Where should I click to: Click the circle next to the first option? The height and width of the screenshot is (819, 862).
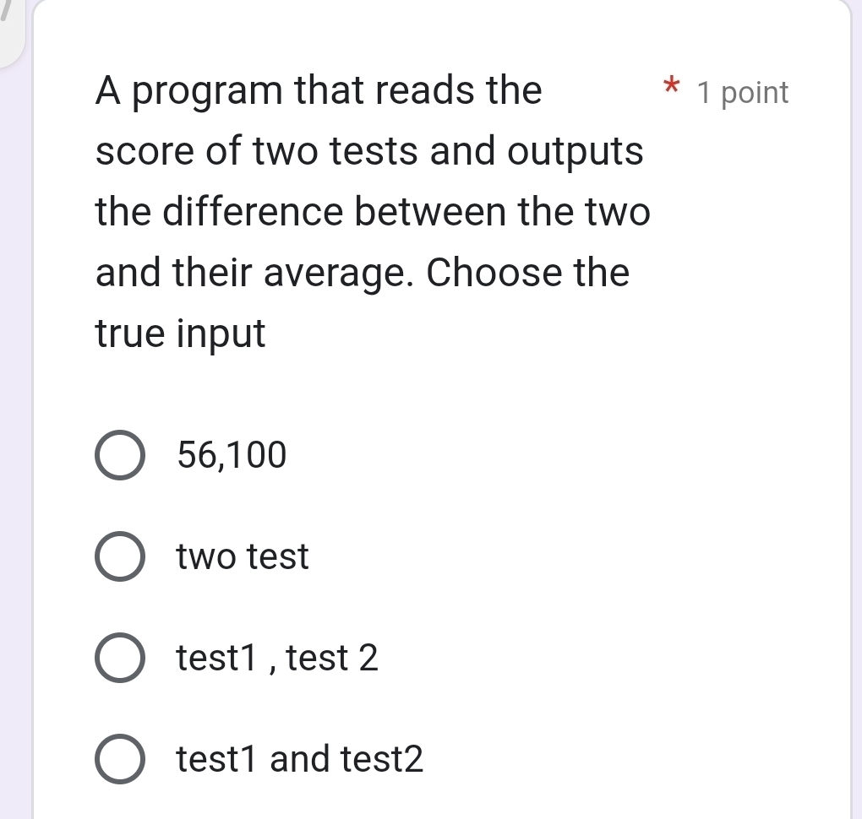(x=119, y=454)
